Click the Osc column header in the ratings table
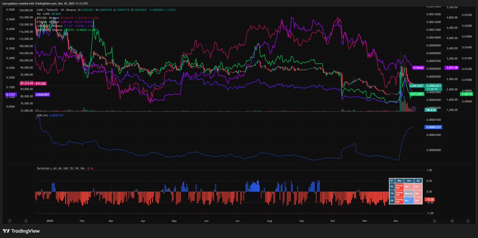The width and height of the screenshot is (478, 238). click(409, 181)
